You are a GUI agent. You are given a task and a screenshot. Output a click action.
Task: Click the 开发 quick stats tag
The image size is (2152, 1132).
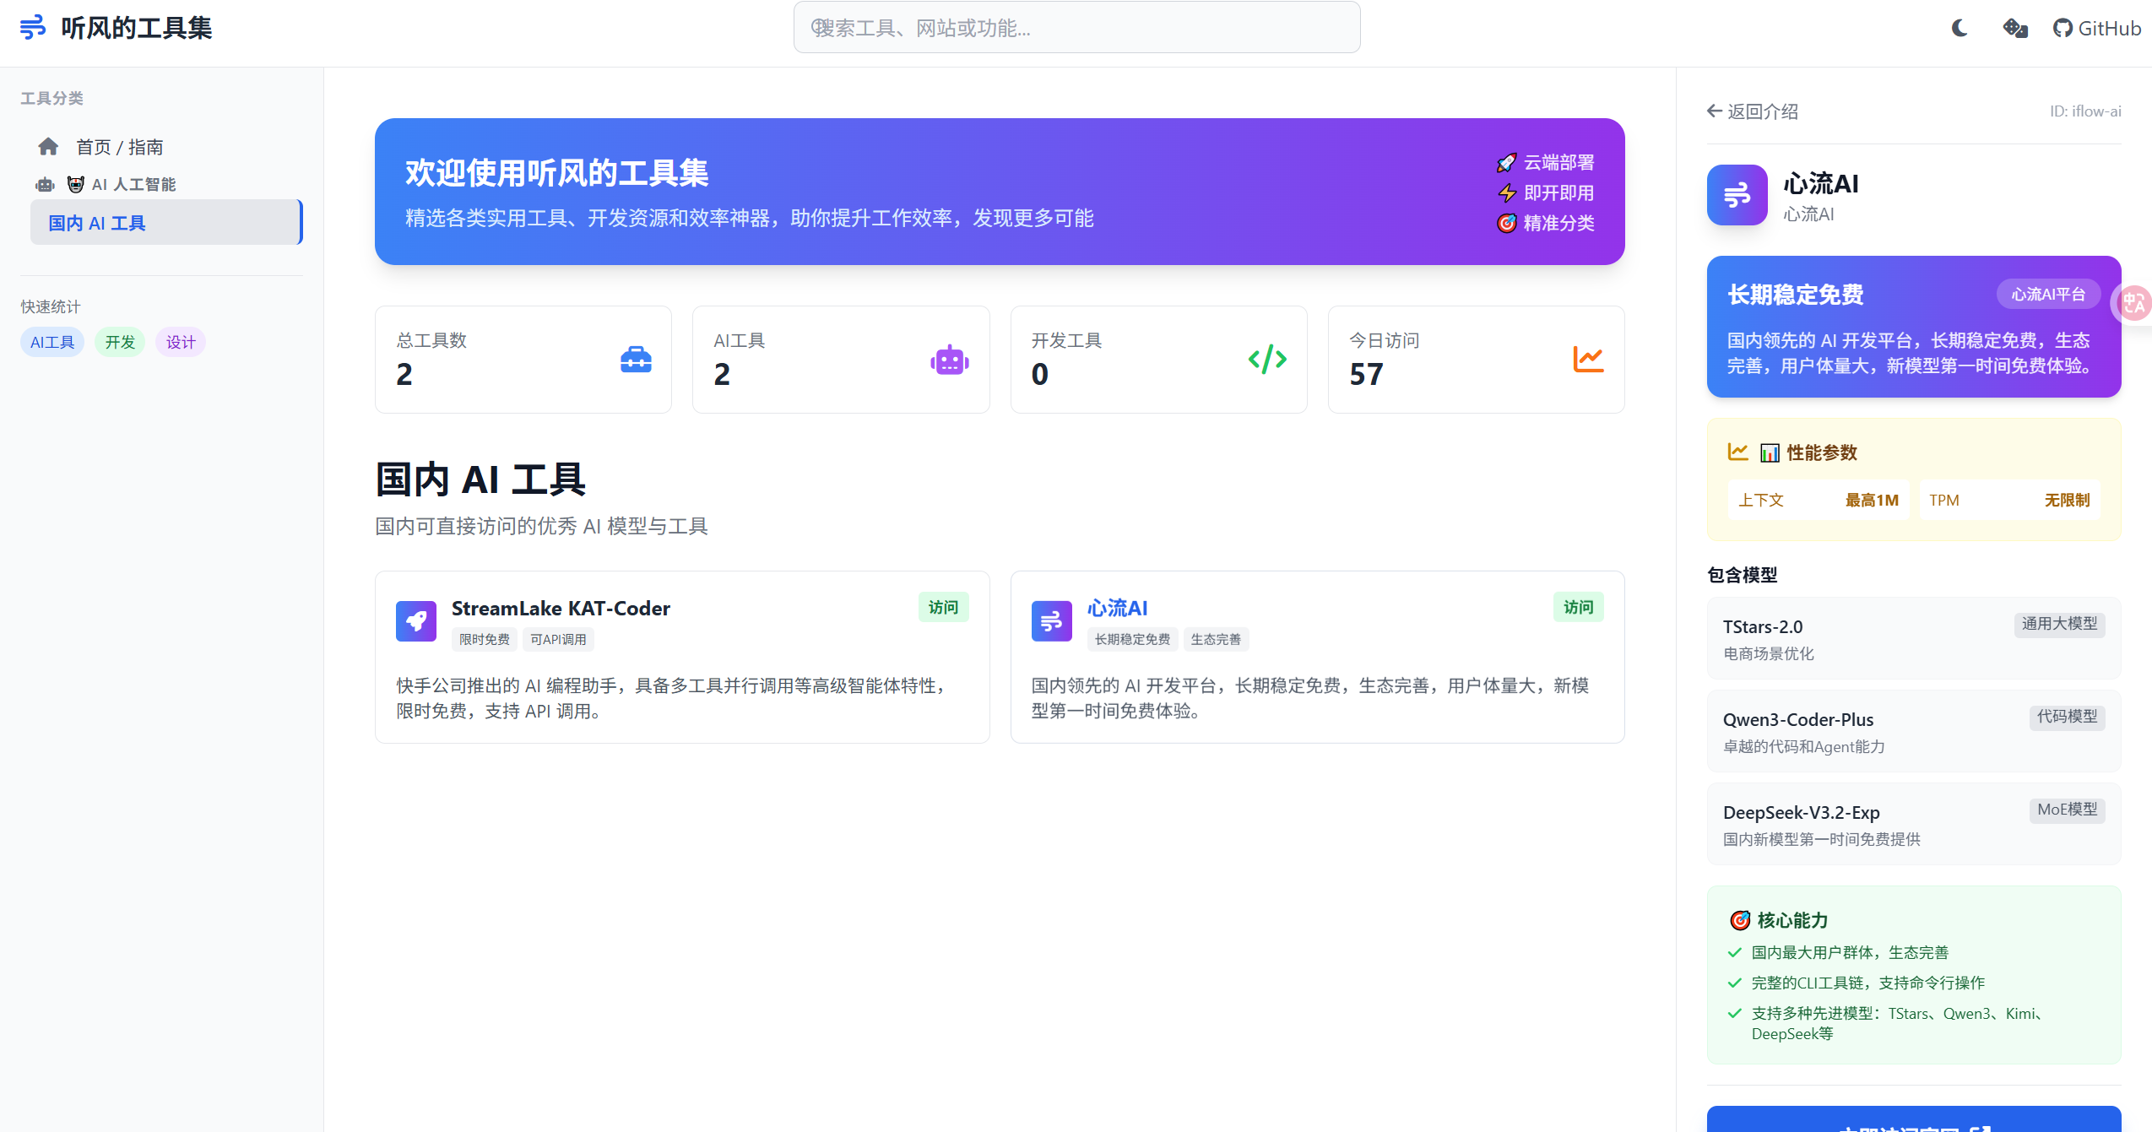point(120,342)
